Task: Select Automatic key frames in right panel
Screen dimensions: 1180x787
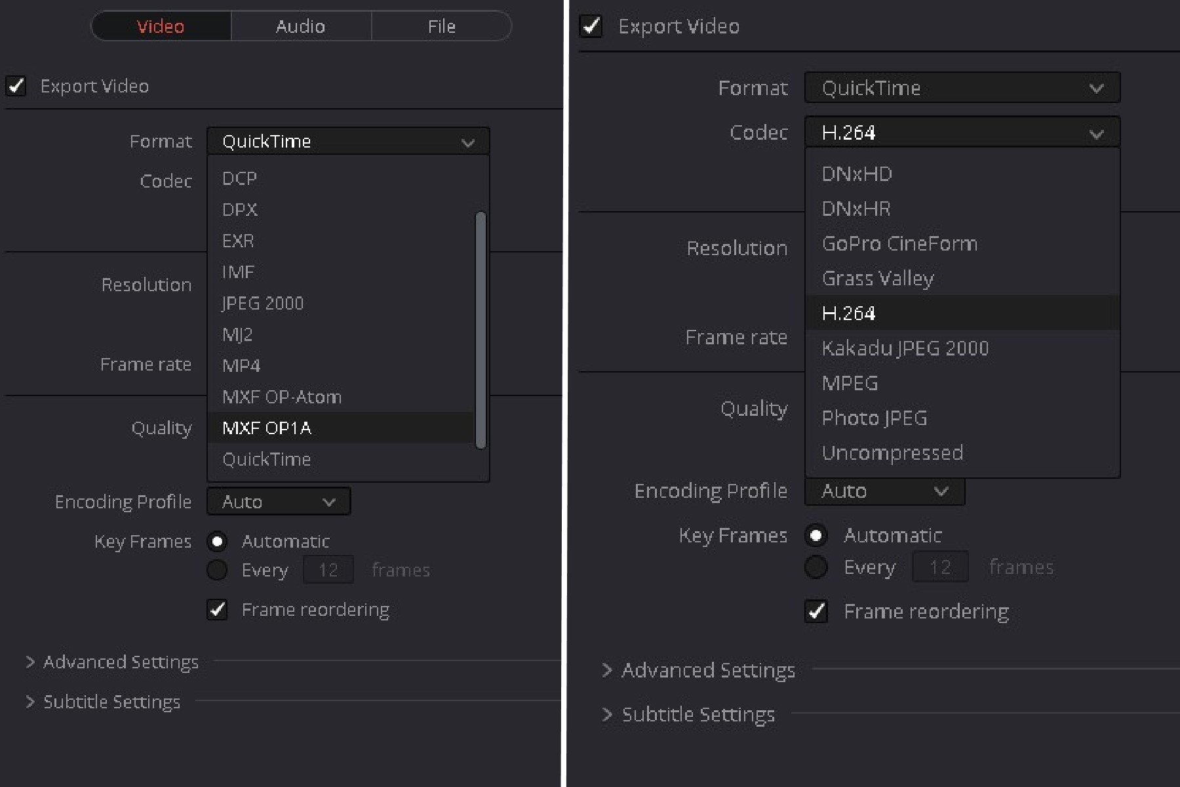Action: tap(816, 536)
